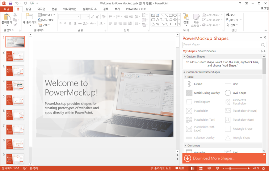Toggle underline formatting button
Image resolution: width=269 pixels, height=171 pixels.
pyautogui.click(x=70, y=23)
